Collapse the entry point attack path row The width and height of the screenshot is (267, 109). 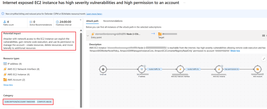pyautogui.click(x=88, y=36)
